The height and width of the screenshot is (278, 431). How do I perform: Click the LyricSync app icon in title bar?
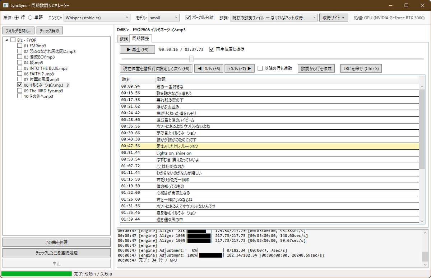[x=6, y=6]
